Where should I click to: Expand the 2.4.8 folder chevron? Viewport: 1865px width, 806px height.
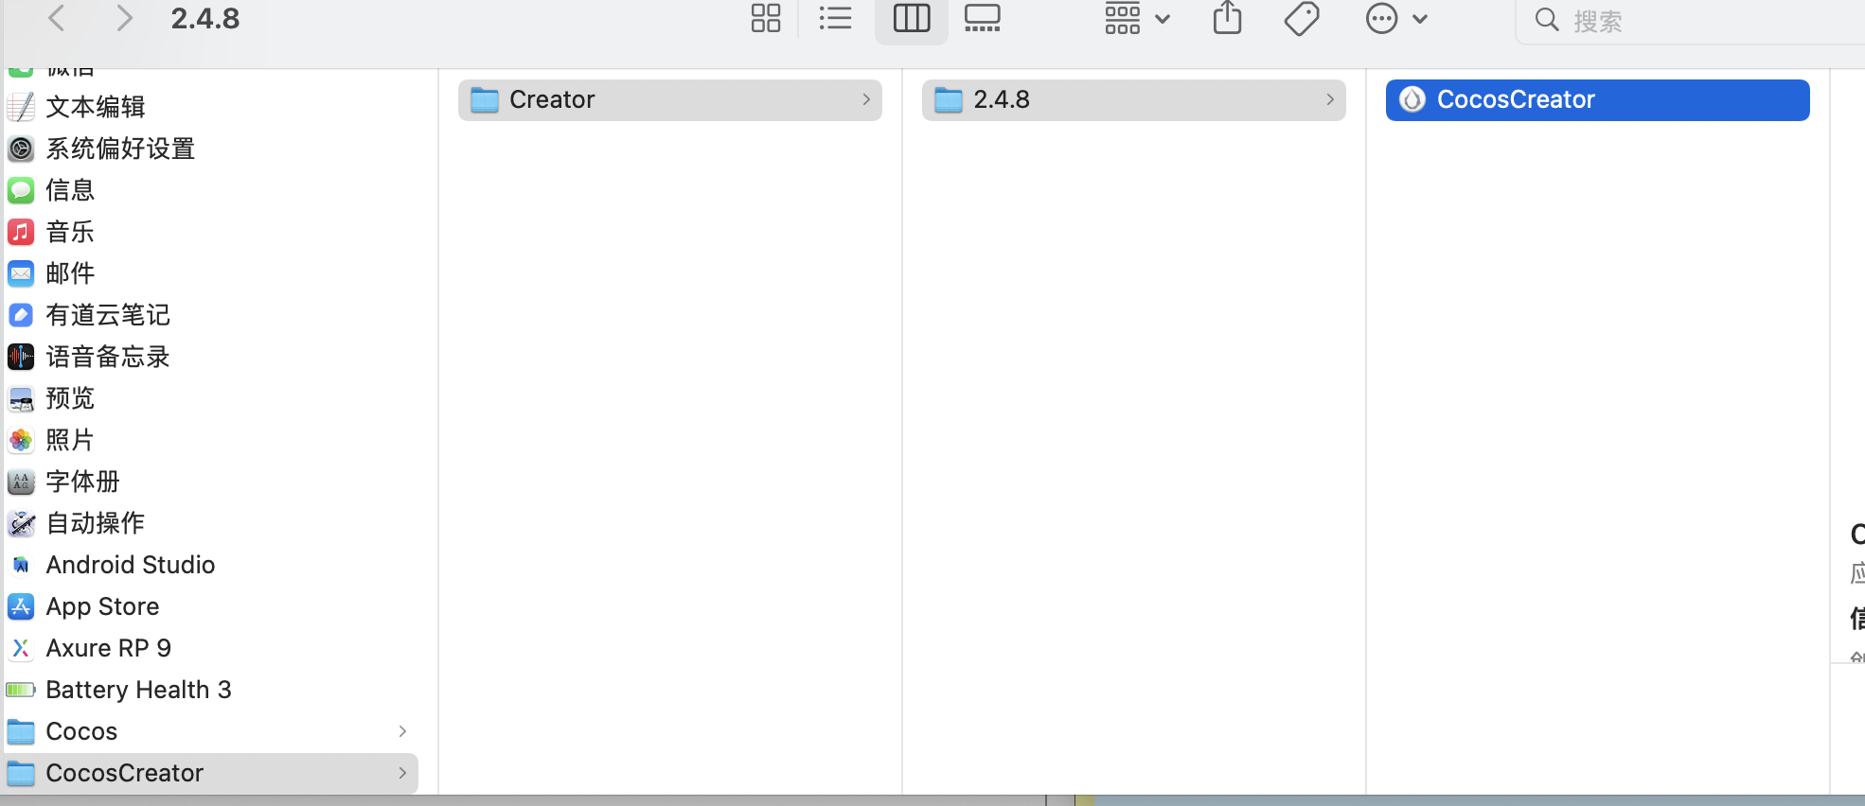[1330, 99]
